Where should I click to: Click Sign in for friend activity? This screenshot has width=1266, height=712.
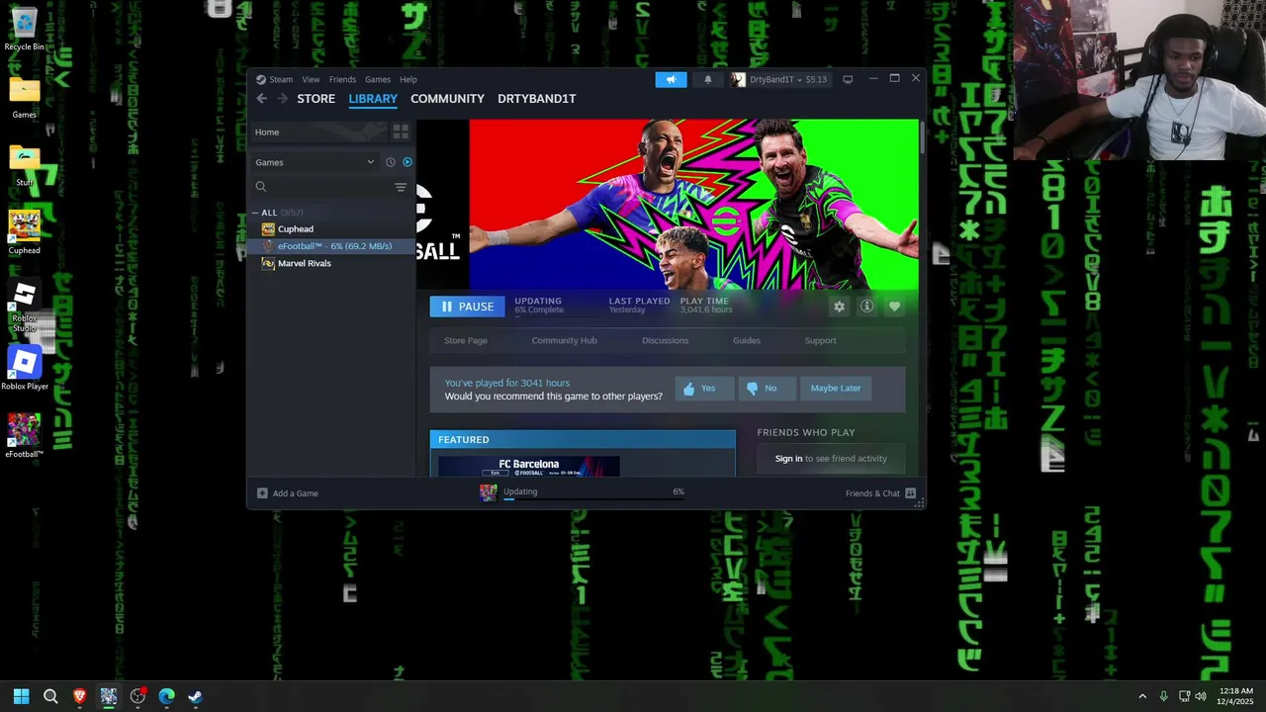[x=788, y=458]
